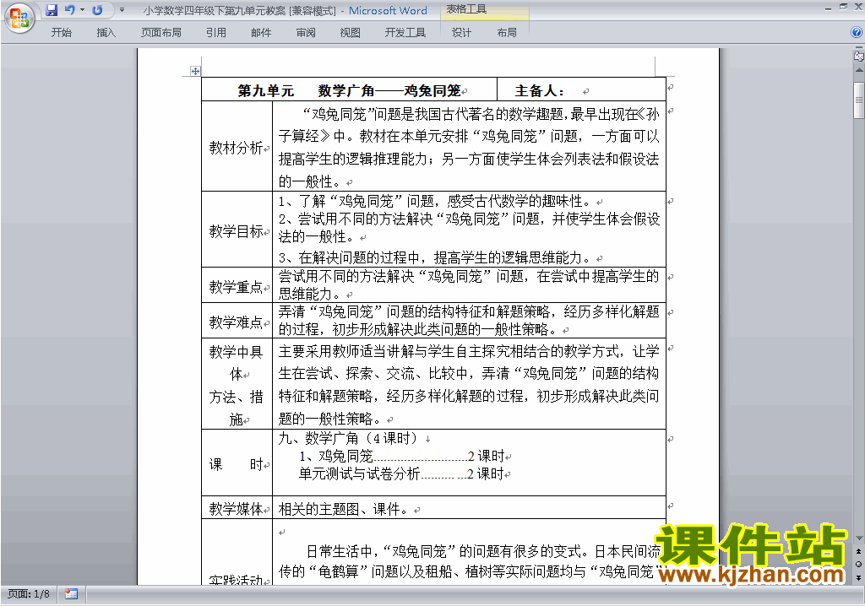Open the 邮件 ribbon tab

[261, 33]
